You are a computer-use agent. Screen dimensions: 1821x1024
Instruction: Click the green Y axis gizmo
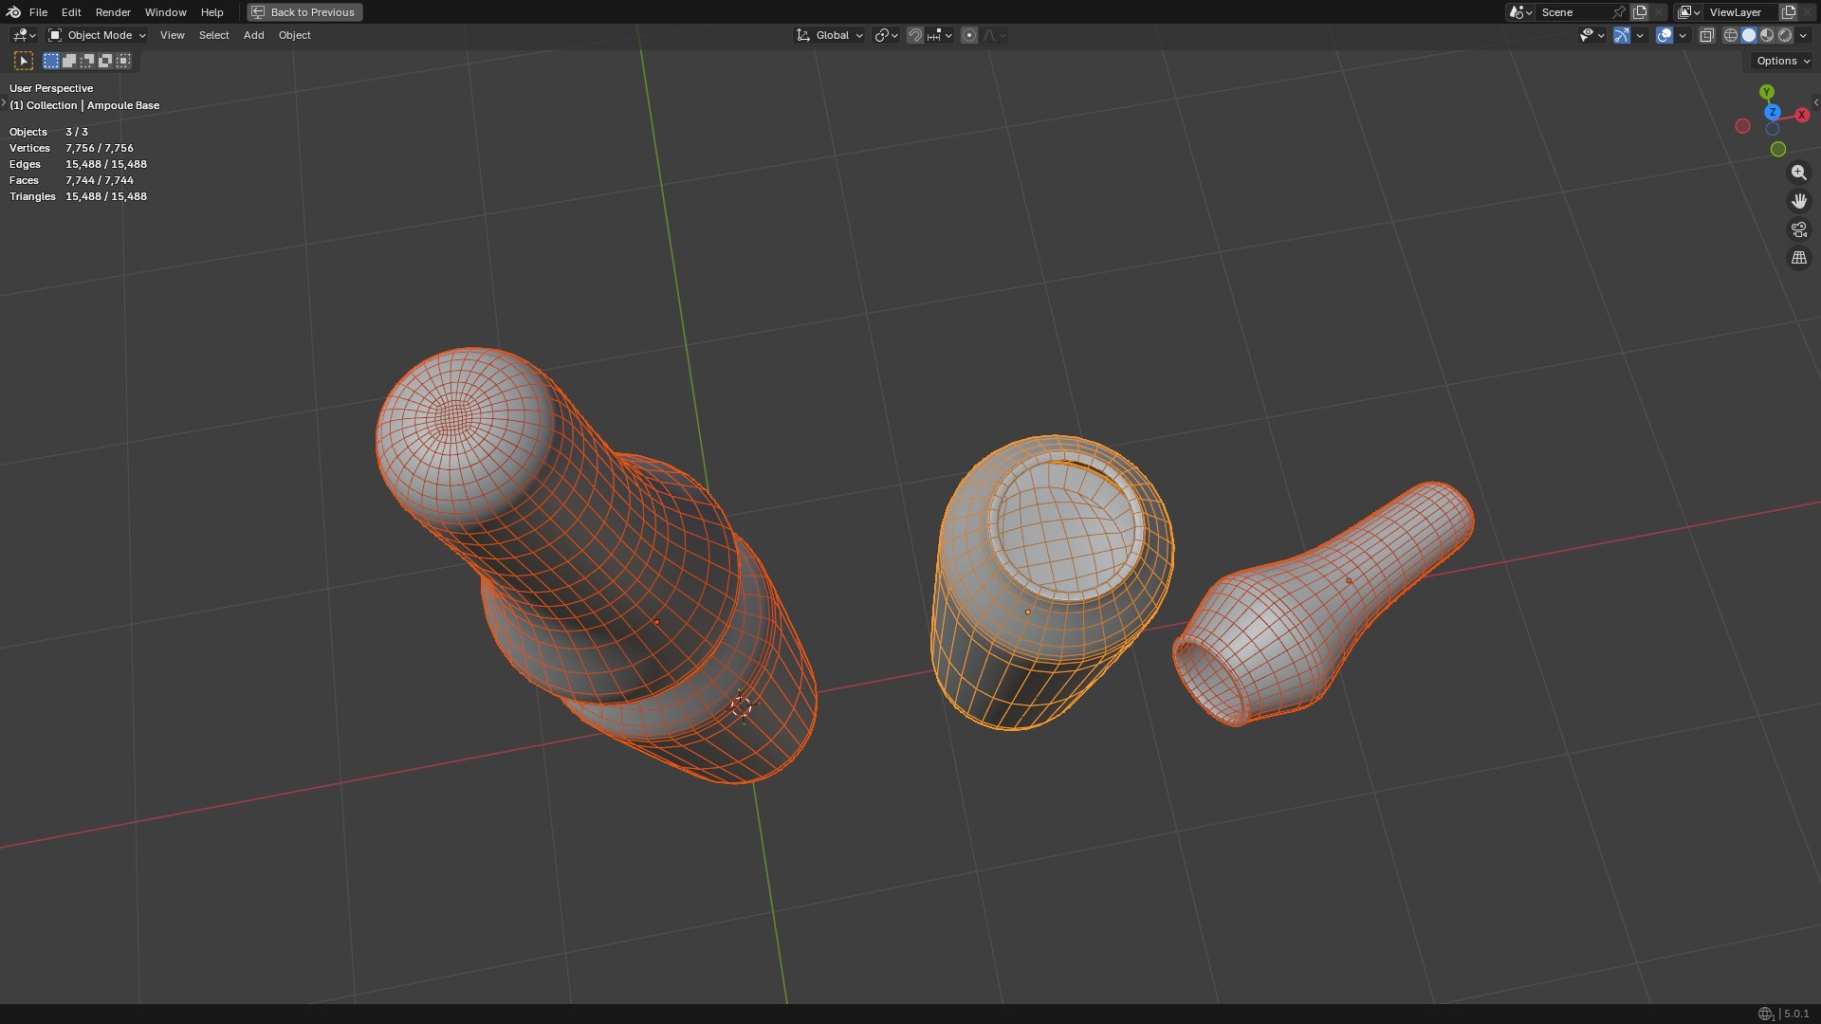[x=1766, y=92]
